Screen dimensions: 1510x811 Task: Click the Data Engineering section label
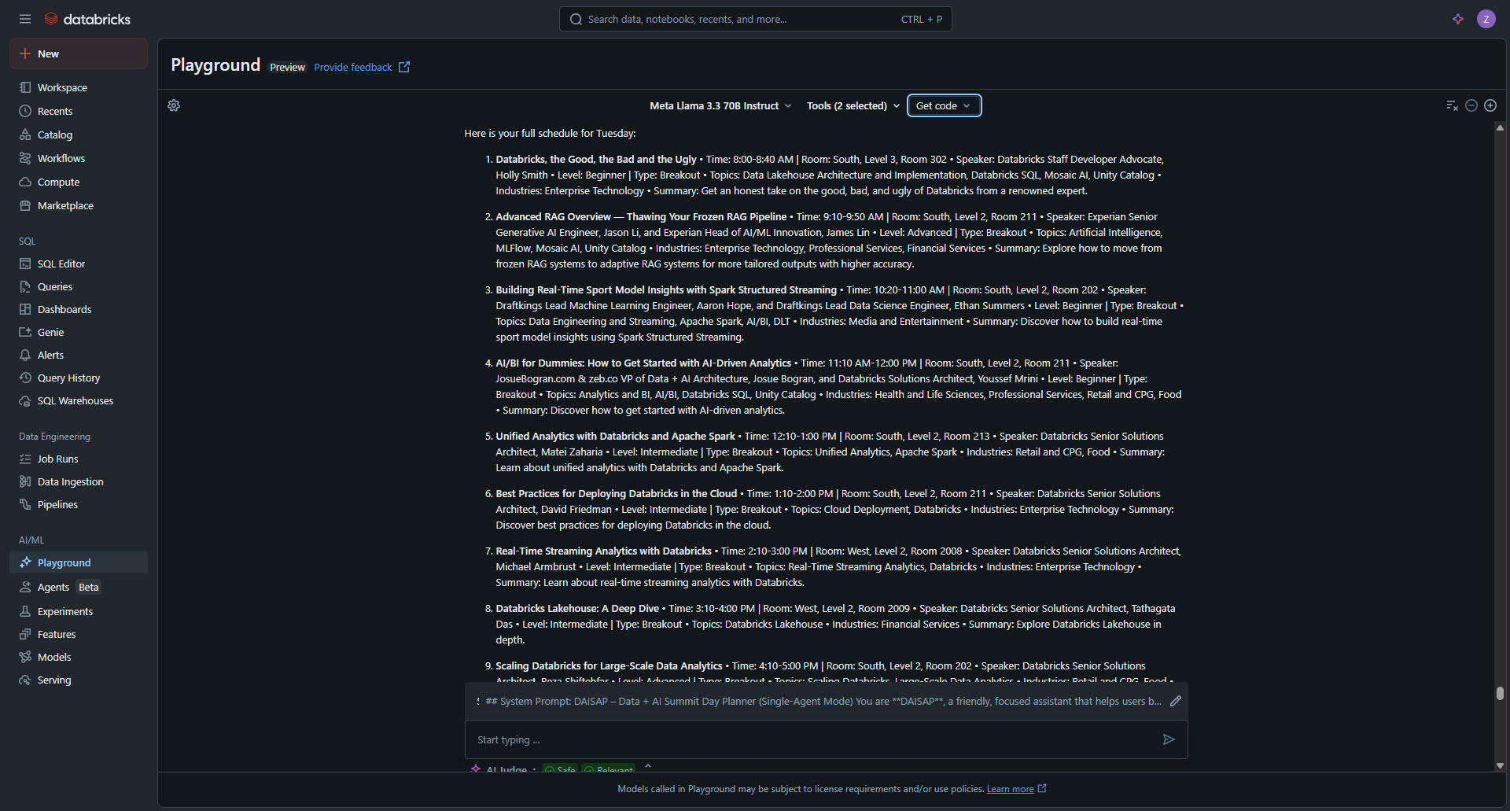point(54,436)
